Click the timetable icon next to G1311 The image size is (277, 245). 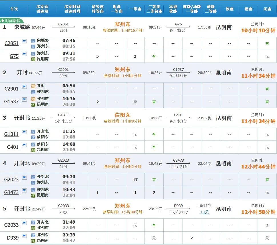pos(24,132)
